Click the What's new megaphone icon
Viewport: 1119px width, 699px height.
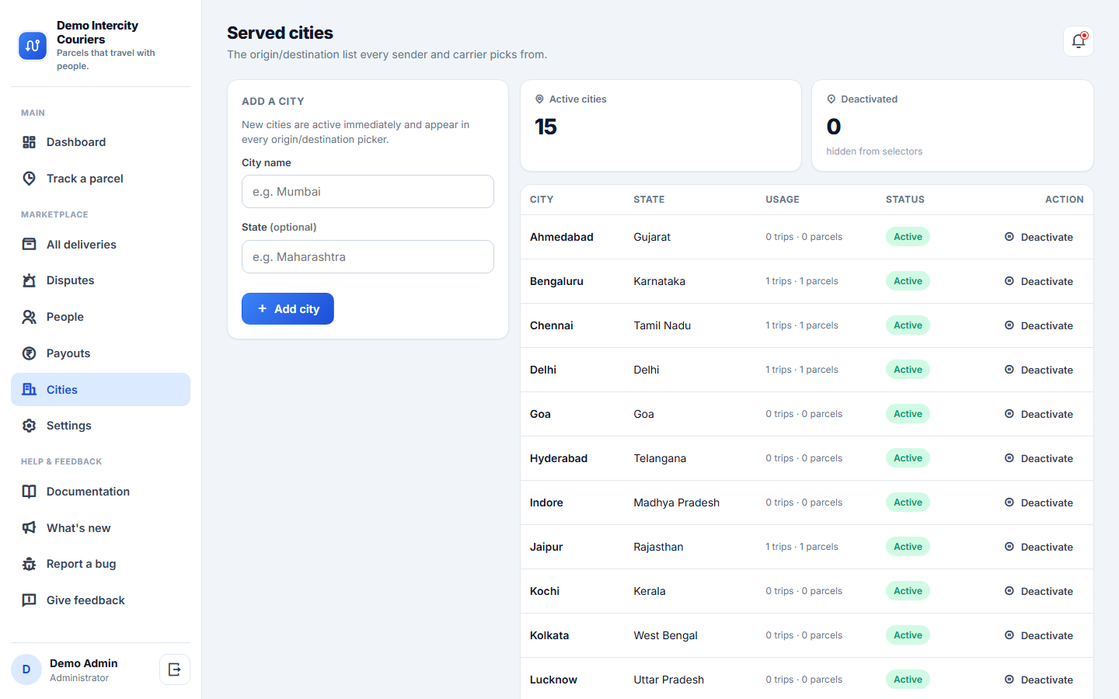30,528
